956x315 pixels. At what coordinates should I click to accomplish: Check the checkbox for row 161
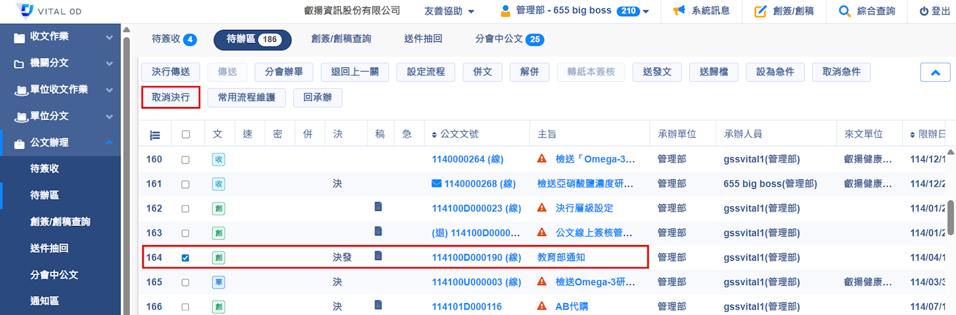tap(185, 184)
